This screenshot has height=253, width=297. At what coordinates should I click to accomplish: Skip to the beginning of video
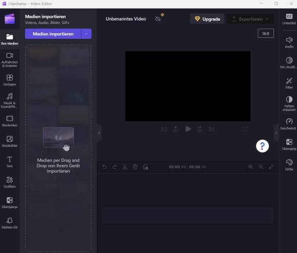[x=164, y=129]
